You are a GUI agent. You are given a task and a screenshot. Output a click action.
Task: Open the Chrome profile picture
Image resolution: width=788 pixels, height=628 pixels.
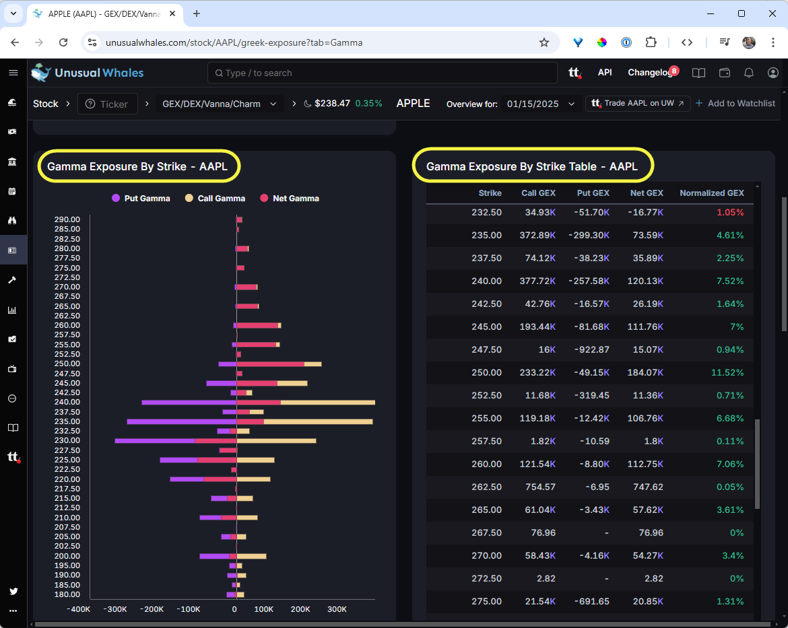point(749,42)
